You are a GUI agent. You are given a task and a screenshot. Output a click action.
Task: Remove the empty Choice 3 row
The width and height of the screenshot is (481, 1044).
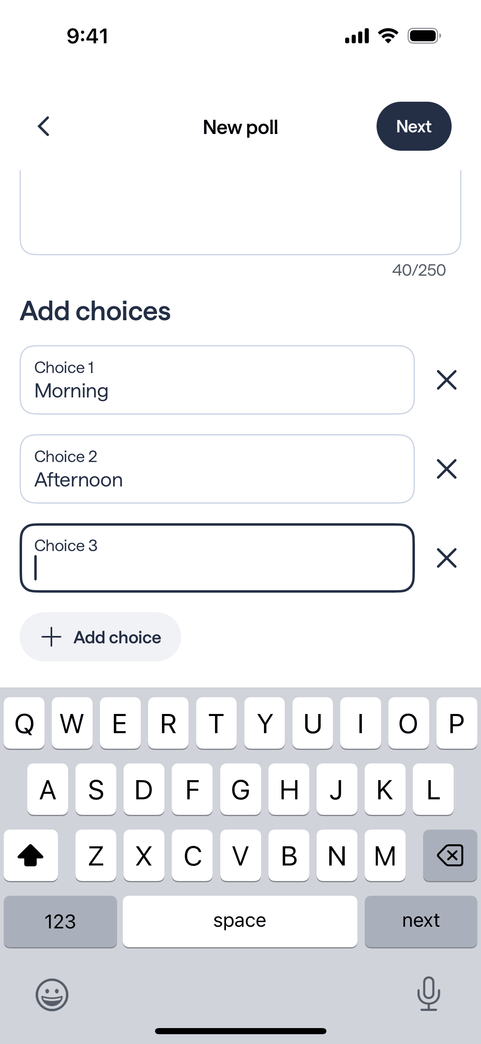[x=446, y=558]
